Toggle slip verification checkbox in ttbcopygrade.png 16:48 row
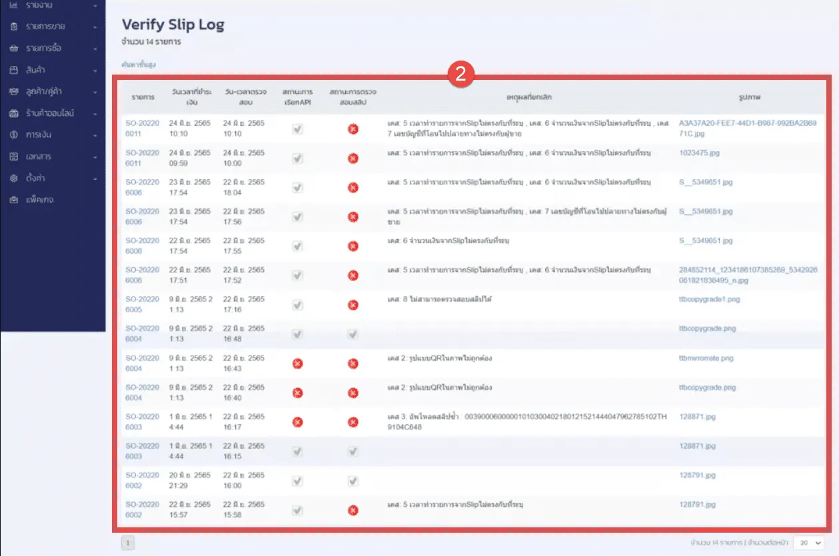 click(353, 334)
